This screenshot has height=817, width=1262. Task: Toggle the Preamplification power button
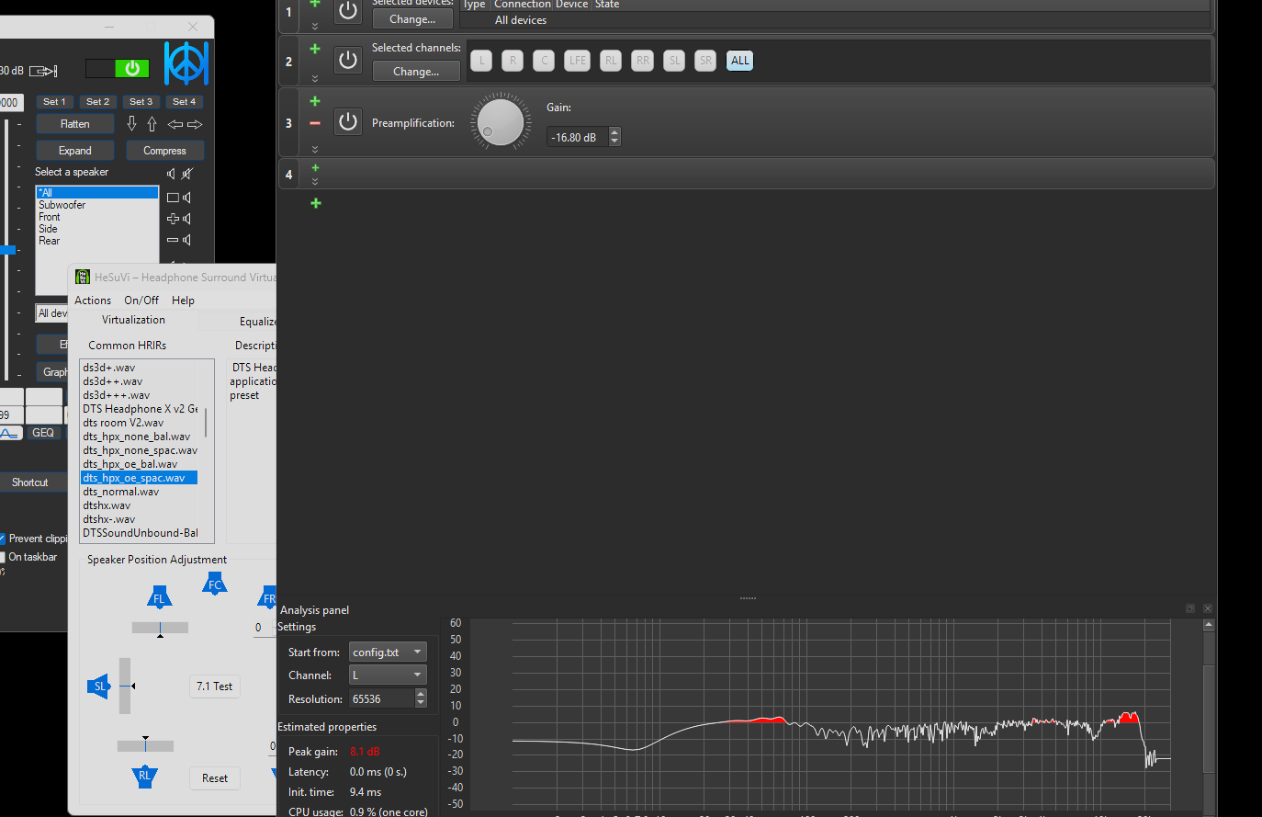(x=348, y=121)
